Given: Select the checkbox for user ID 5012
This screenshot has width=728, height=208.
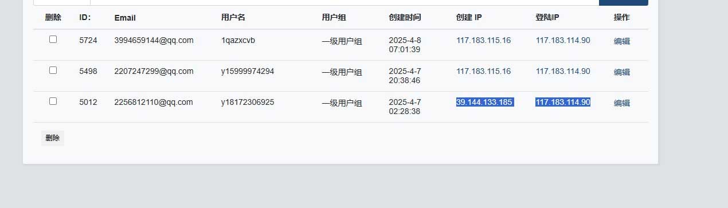Looking at the screenshot, I should click(x=53, y=101).
